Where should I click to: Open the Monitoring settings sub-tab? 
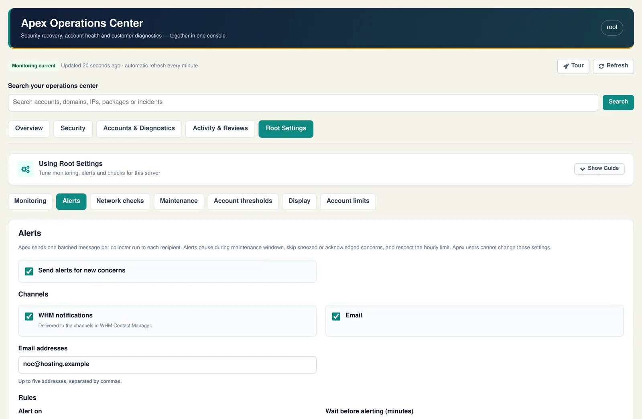pyautogui.click(x=30, y=201)
